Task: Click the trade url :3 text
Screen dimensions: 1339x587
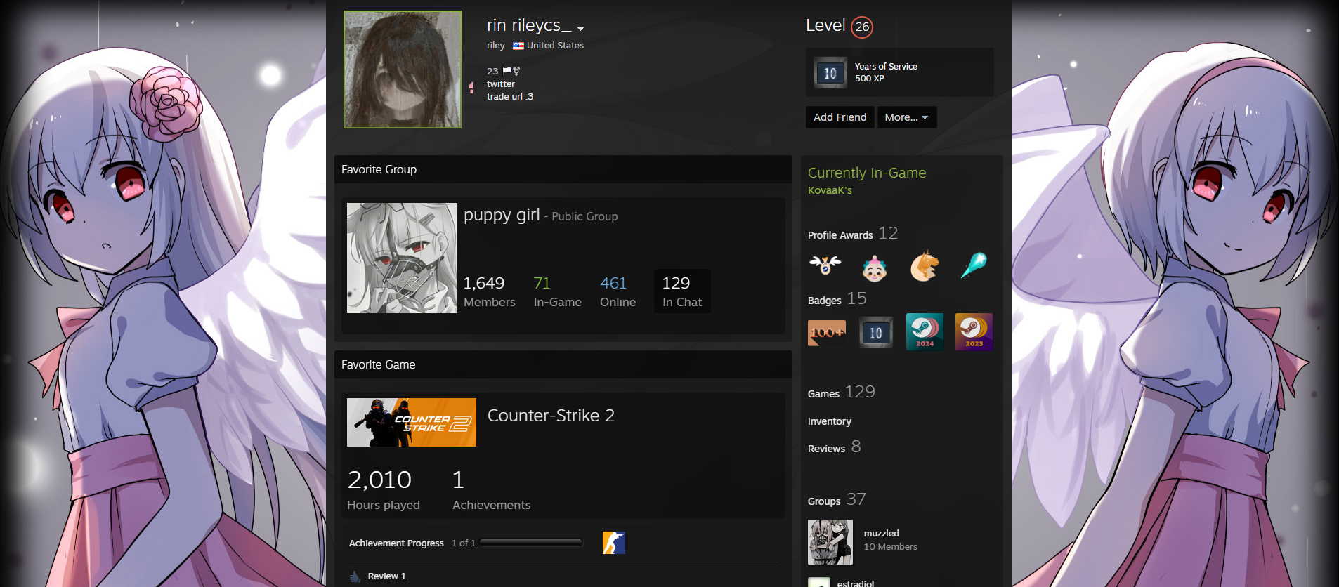Action: [510, 97]
